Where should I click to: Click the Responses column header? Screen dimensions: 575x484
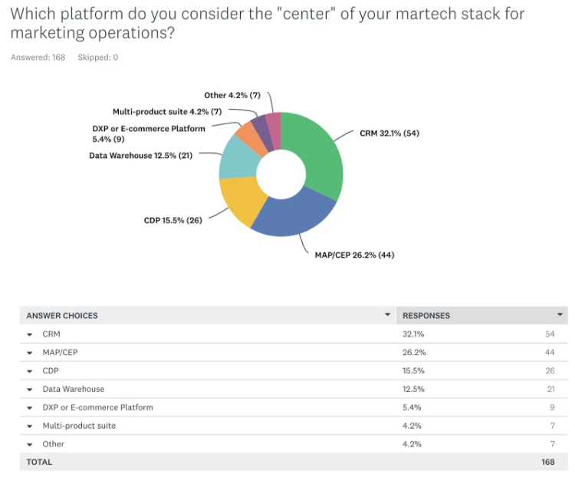pyautogui.click(x=426, y=315)
